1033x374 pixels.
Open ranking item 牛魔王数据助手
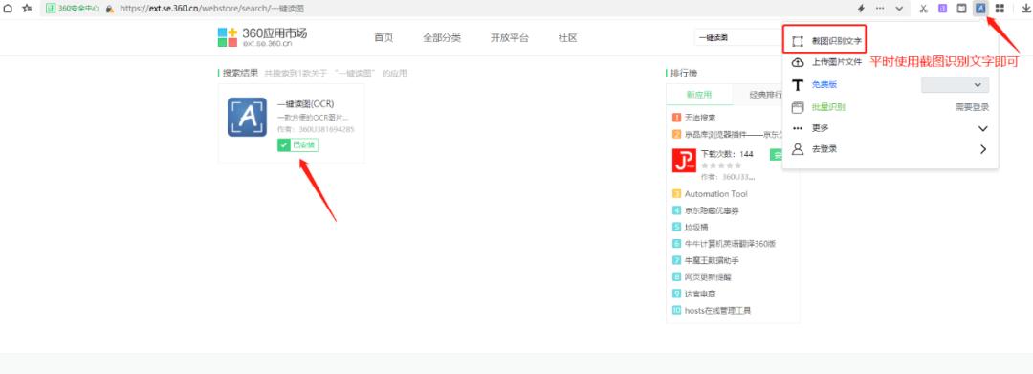712,261
